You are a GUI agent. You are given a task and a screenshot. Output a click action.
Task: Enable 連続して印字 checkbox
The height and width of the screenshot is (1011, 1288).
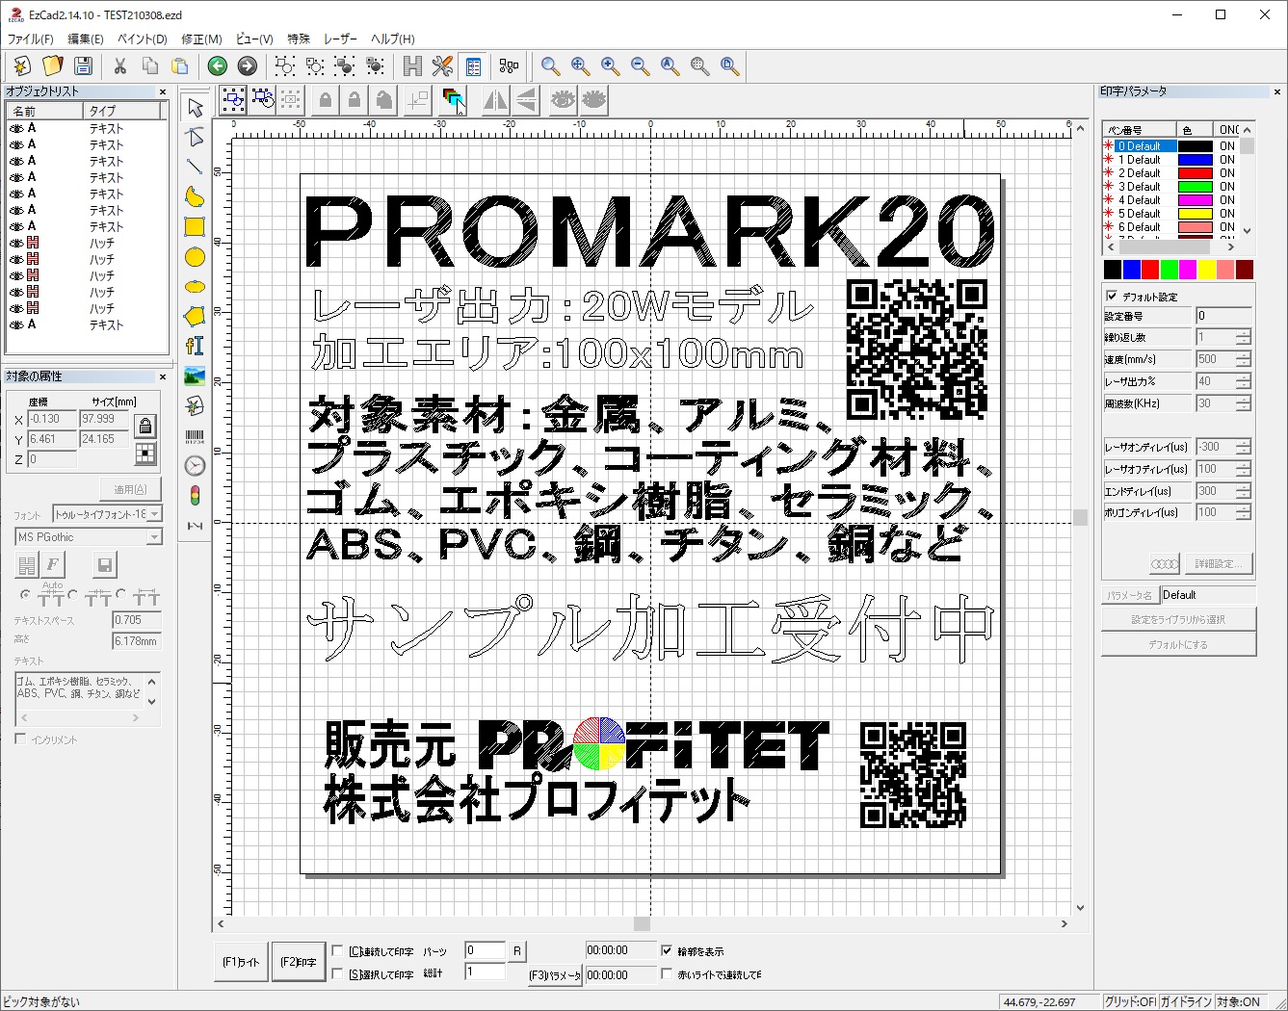point(337,950)
